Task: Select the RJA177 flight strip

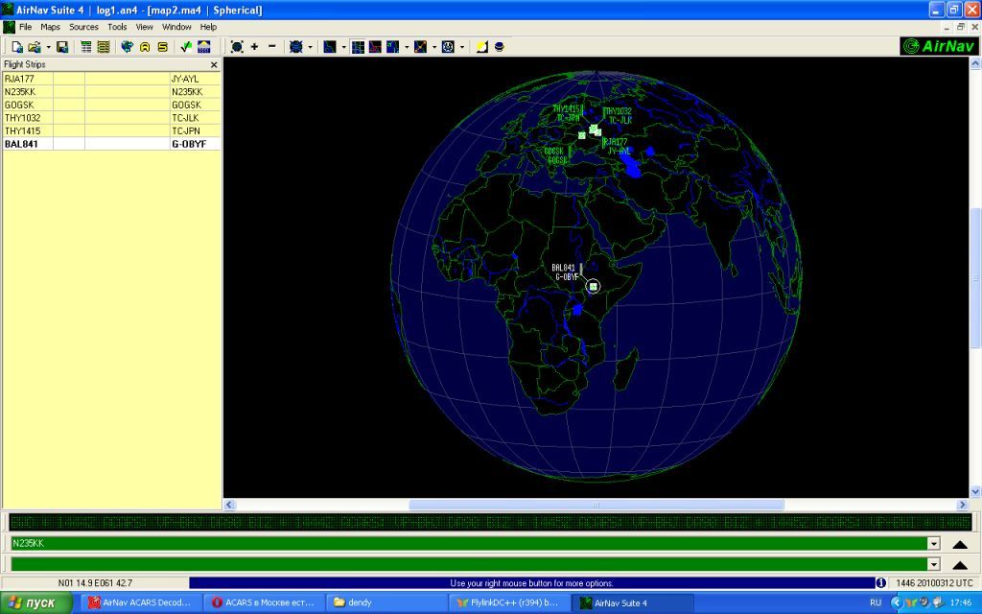Action: click(x=111, y=79)
